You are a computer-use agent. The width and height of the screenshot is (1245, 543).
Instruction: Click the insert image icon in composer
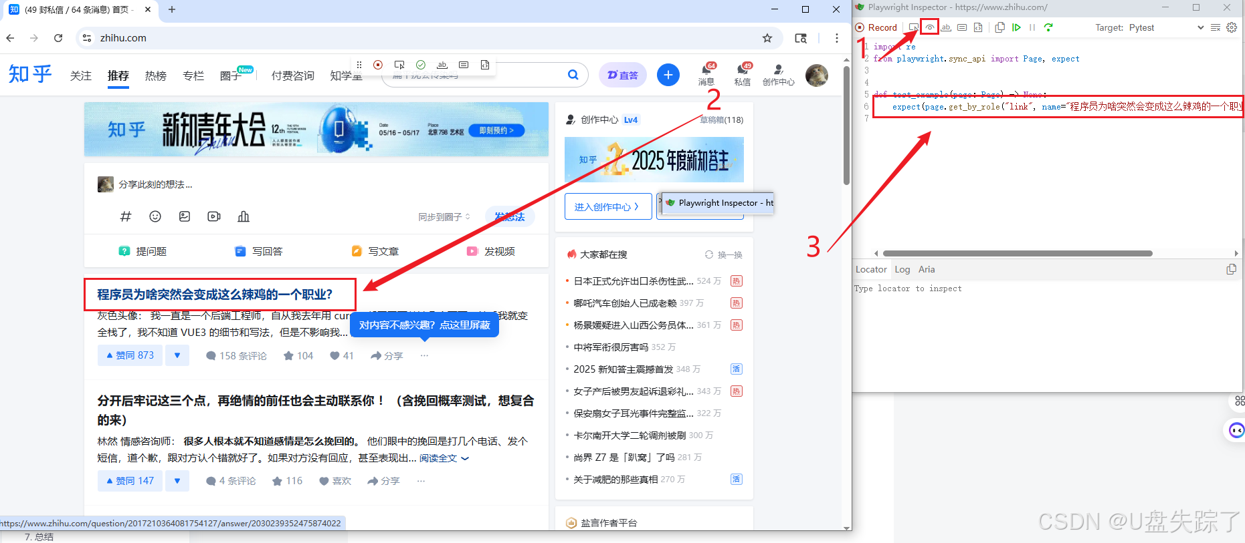[x=185, y=216]
